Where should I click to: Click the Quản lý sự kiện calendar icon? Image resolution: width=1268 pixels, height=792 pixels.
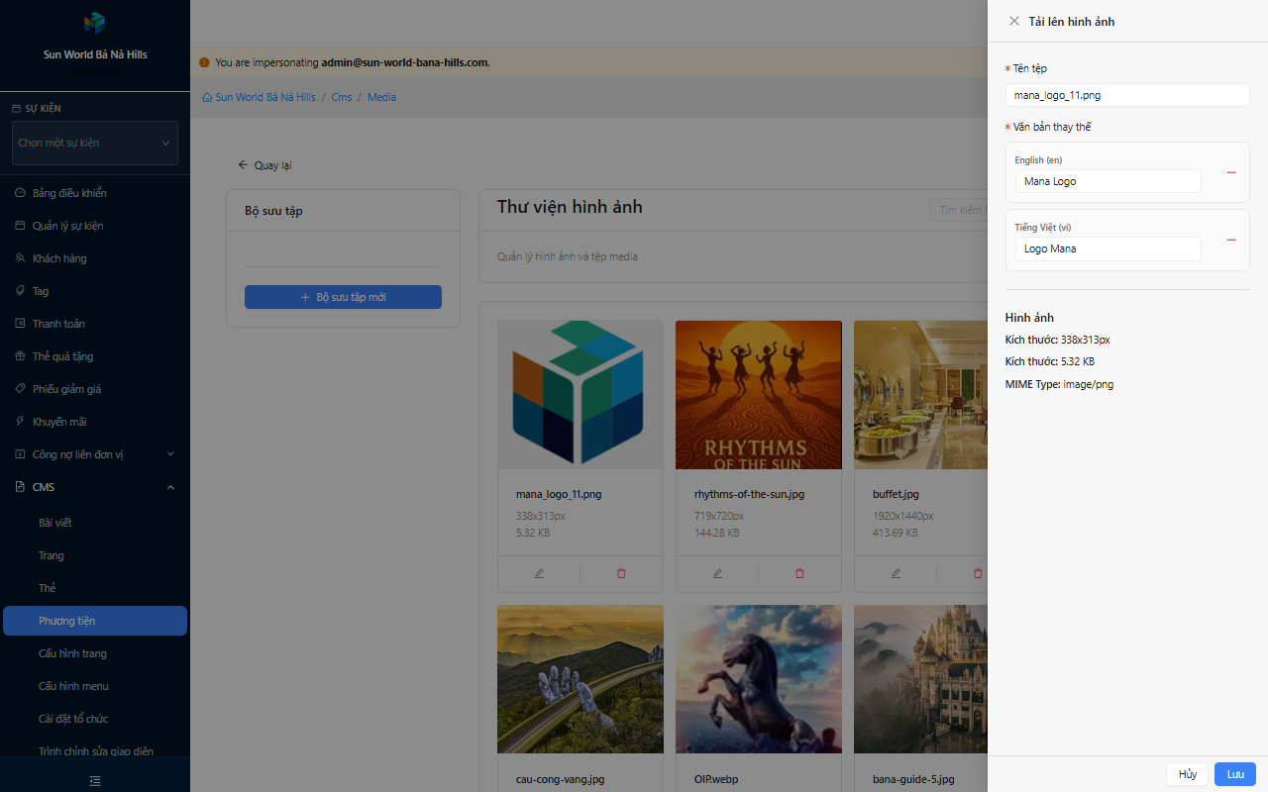(20, 226)
